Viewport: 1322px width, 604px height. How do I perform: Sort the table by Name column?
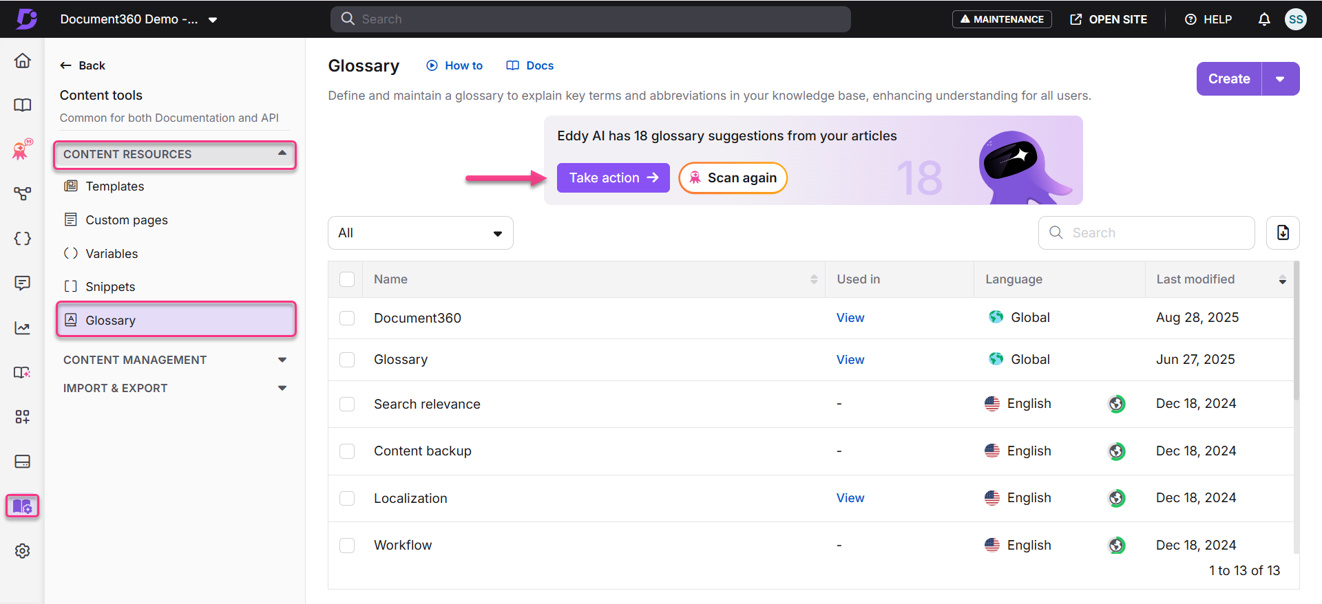(813, 279)
